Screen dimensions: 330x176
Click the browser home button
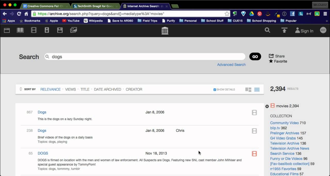coord(26,14)
